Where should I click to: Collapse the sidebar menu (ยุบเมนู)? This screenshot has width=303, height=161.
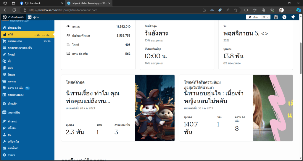coord(12,155)
